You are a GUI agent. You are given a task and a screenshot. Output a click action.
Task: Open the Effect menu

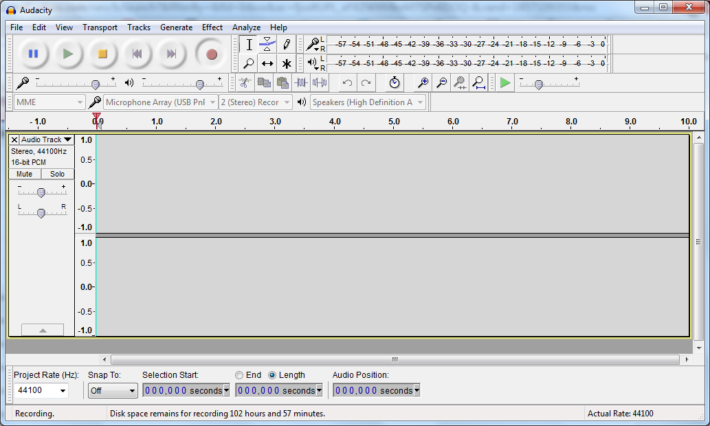212,27
